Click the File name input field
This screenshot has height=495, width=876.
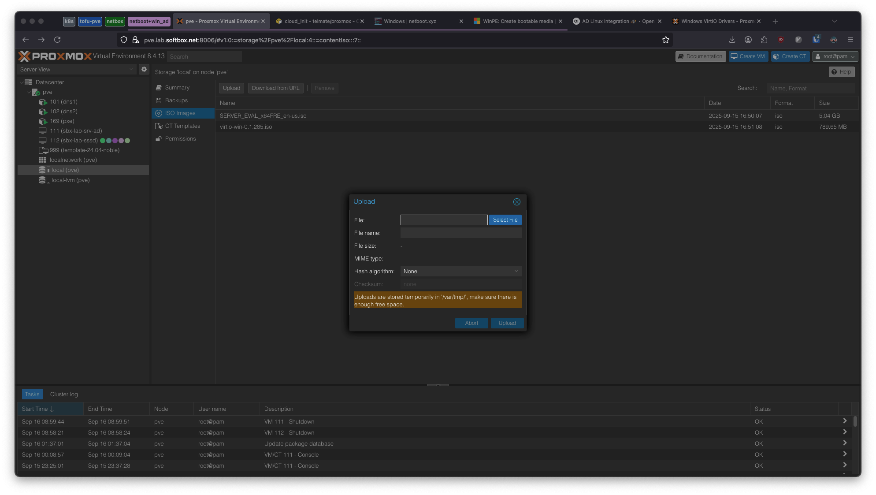[x=460, y=233]
